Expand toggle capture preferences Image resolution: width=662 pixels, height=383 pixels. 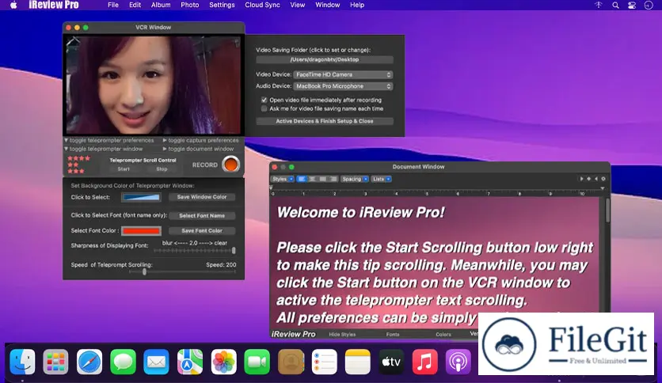[201, 140]
